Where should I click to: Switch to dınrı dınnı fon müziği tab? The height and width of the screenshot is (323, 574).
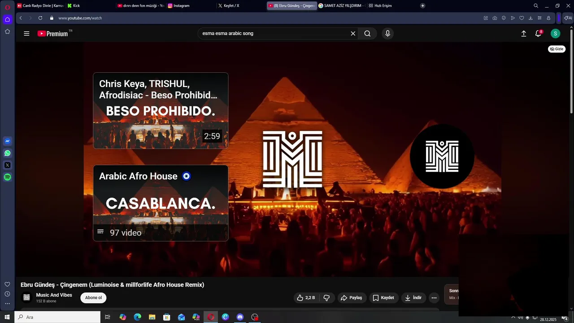[x=140, y=6]
